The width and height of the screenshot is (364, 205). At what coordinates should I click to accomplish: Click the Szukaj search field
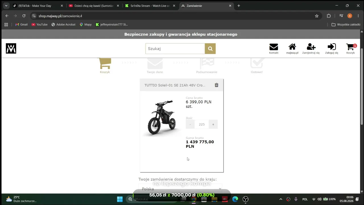tap(175, 49)
